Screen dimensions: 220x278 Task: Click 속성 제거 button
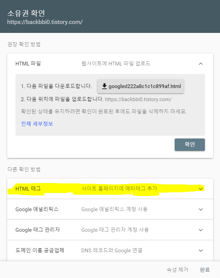pyautogui.click(x=177, y=270)
